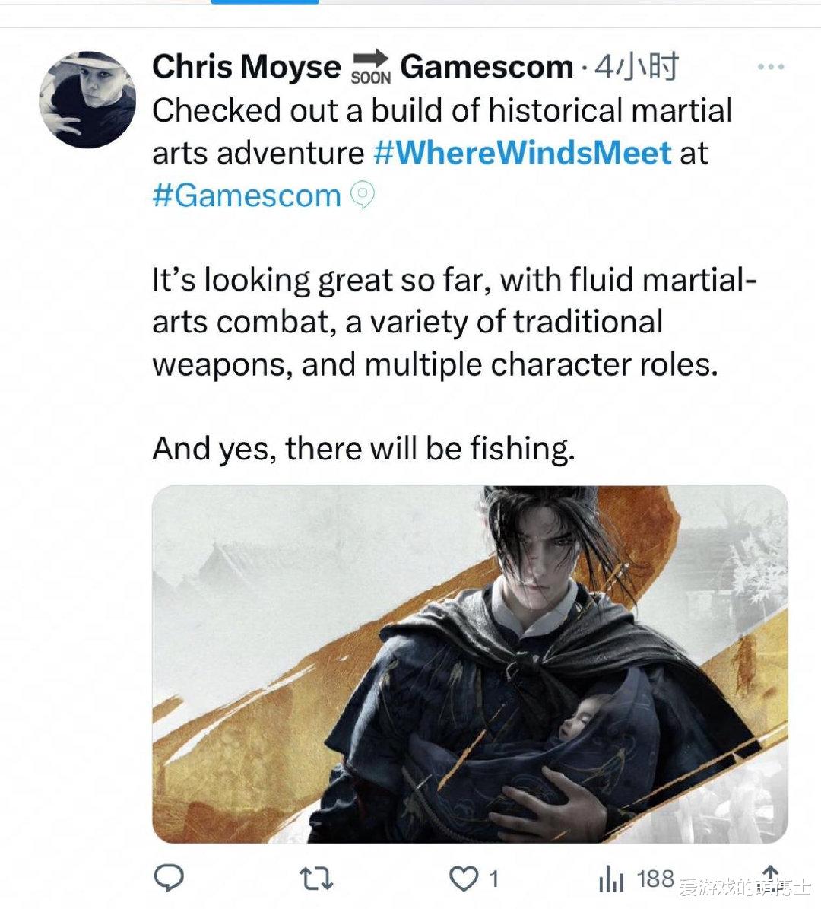Share the tweet via upload arrow icon
This screenshot has height=909, width=821.
tap(770, 876)
